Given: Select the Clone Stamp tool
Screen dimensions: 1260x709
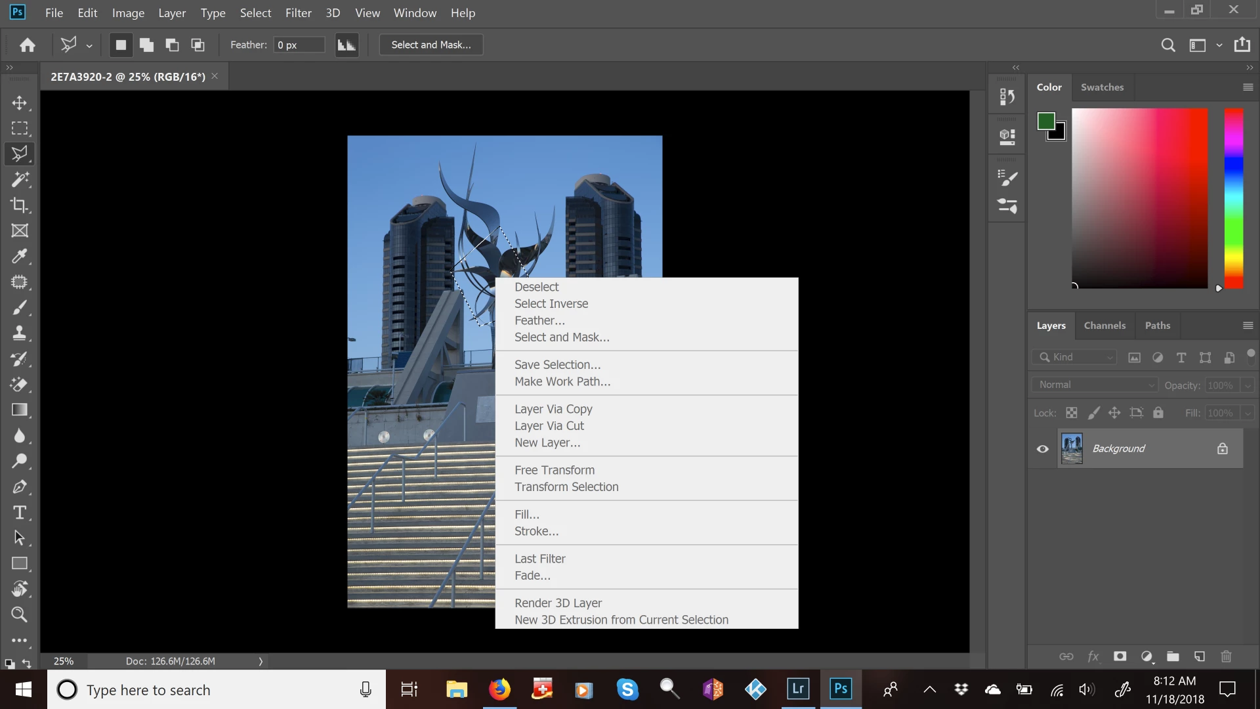Looking at the screenshot, I should (20, 333).
